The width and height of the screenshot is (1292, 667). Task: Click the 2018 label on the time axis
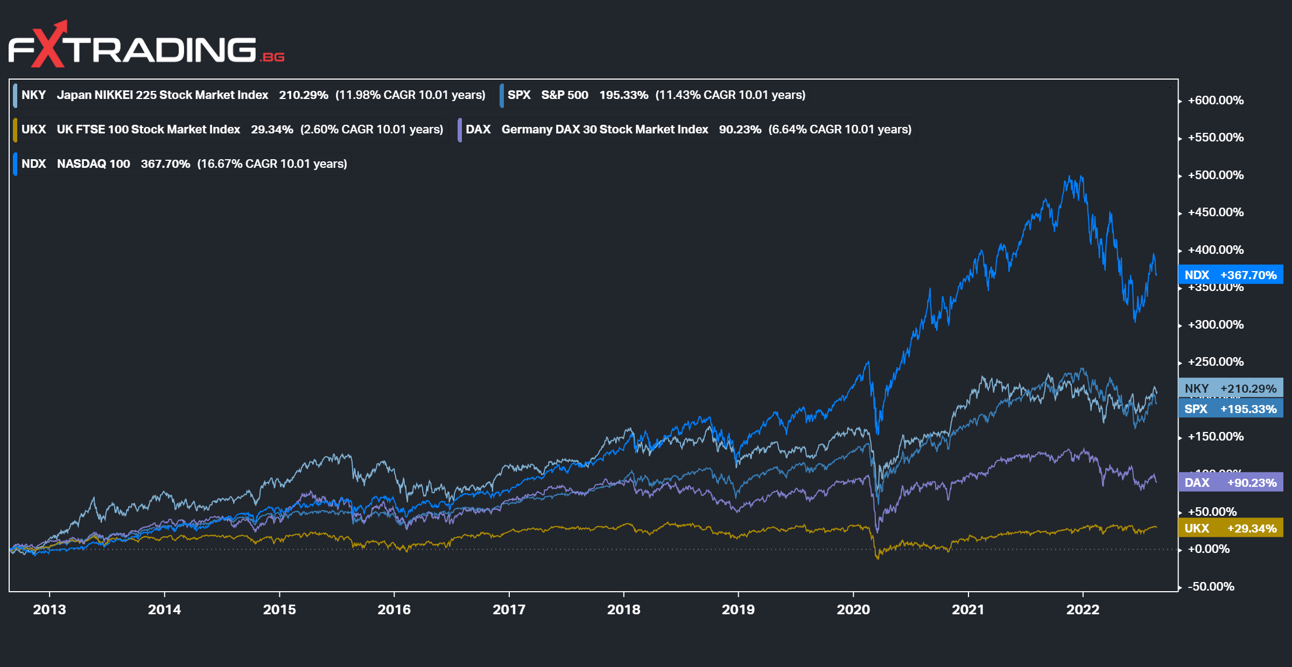624,609
